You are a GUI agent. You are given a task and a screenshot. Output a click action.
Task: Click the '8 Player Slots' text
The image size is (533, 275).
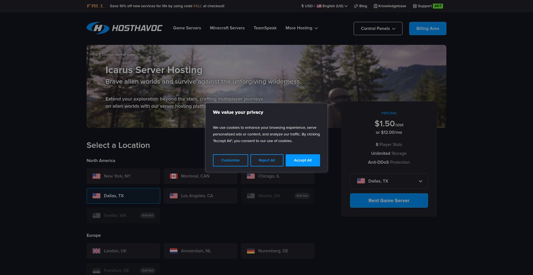(389, 145)
